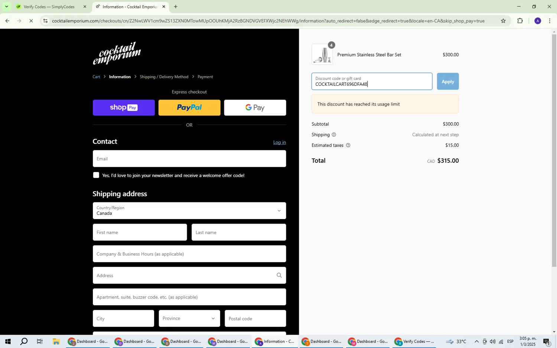Click the Address input field
557x348 pixels.
point(189,276)
